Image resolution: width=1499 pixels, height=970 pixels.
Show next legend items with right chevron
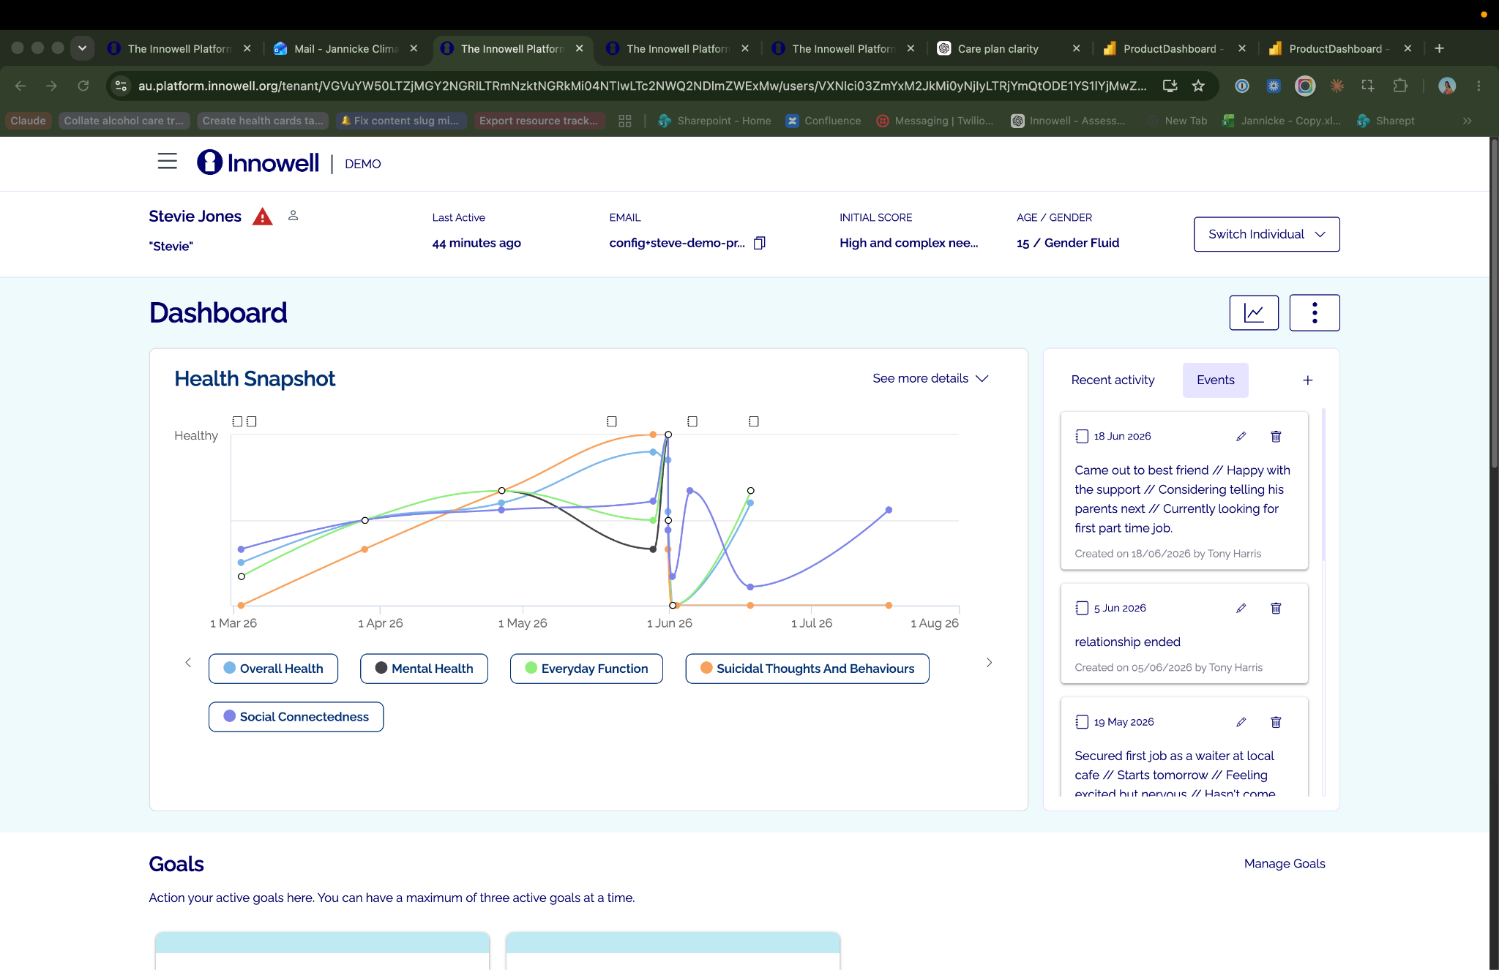(989, 663)
